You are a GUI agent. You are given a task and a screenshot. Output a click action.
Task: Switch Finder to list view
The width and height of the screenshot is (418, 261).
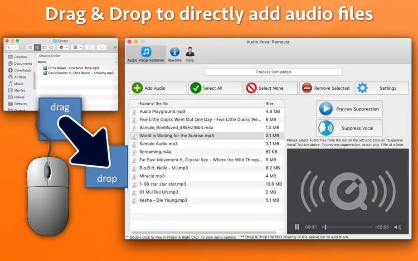click(37, 48)
